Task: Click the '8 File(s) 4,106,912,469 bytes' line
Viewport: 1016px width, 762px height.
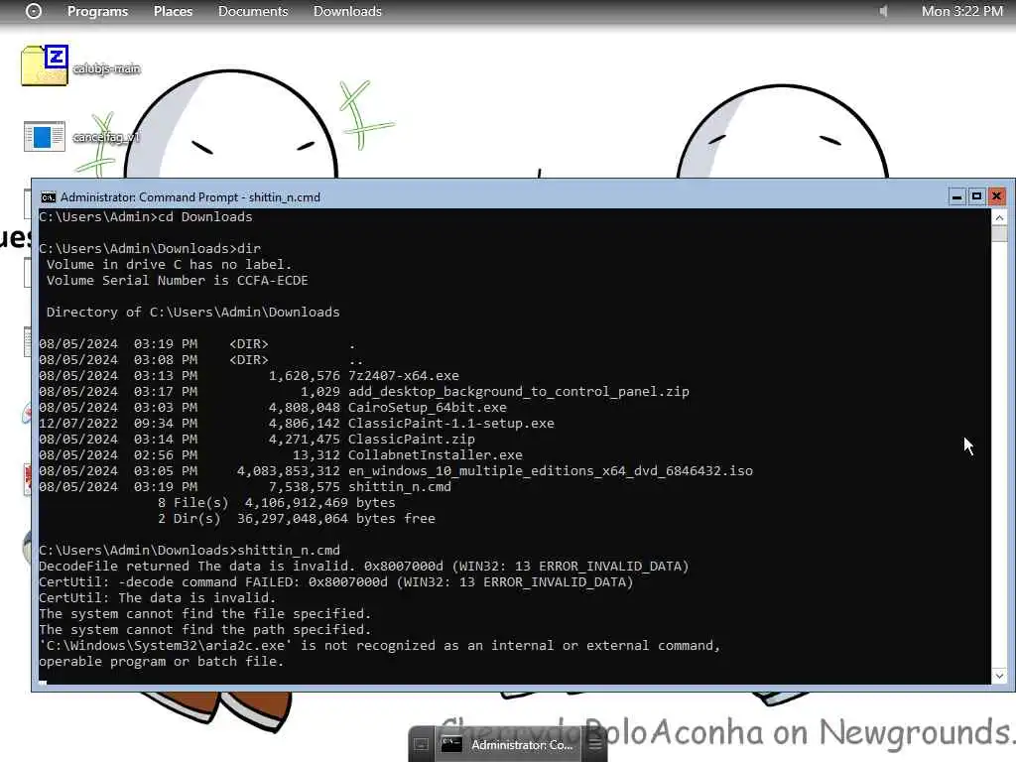Action: click(276, 503)
